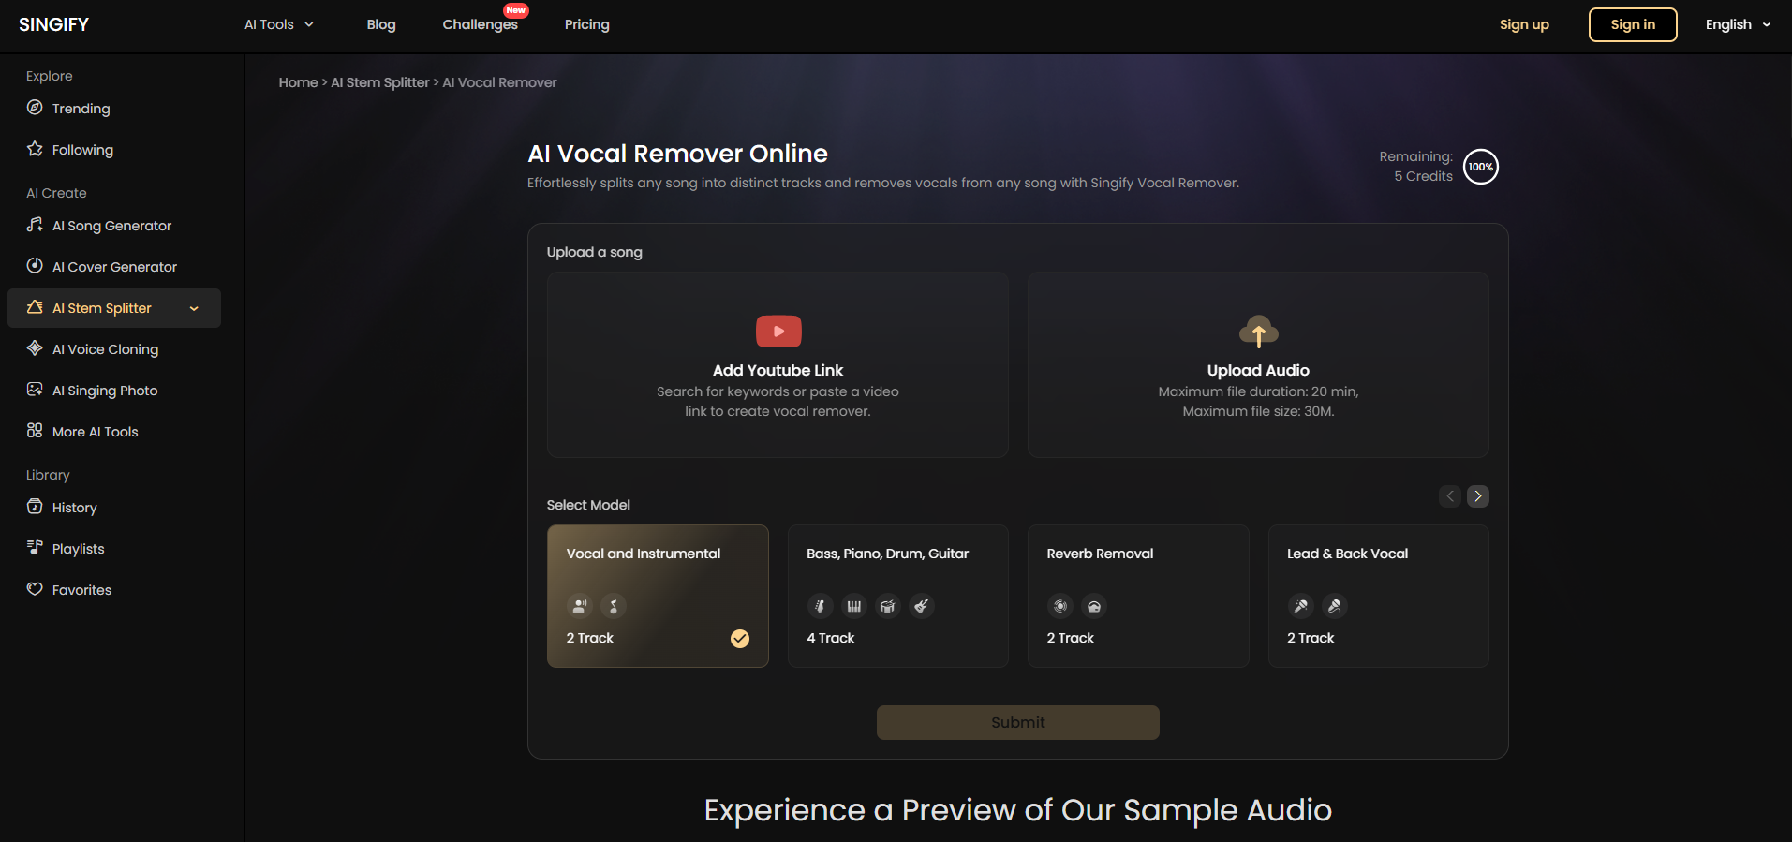Click the AI Singing Photo icon

coord(35,390)
